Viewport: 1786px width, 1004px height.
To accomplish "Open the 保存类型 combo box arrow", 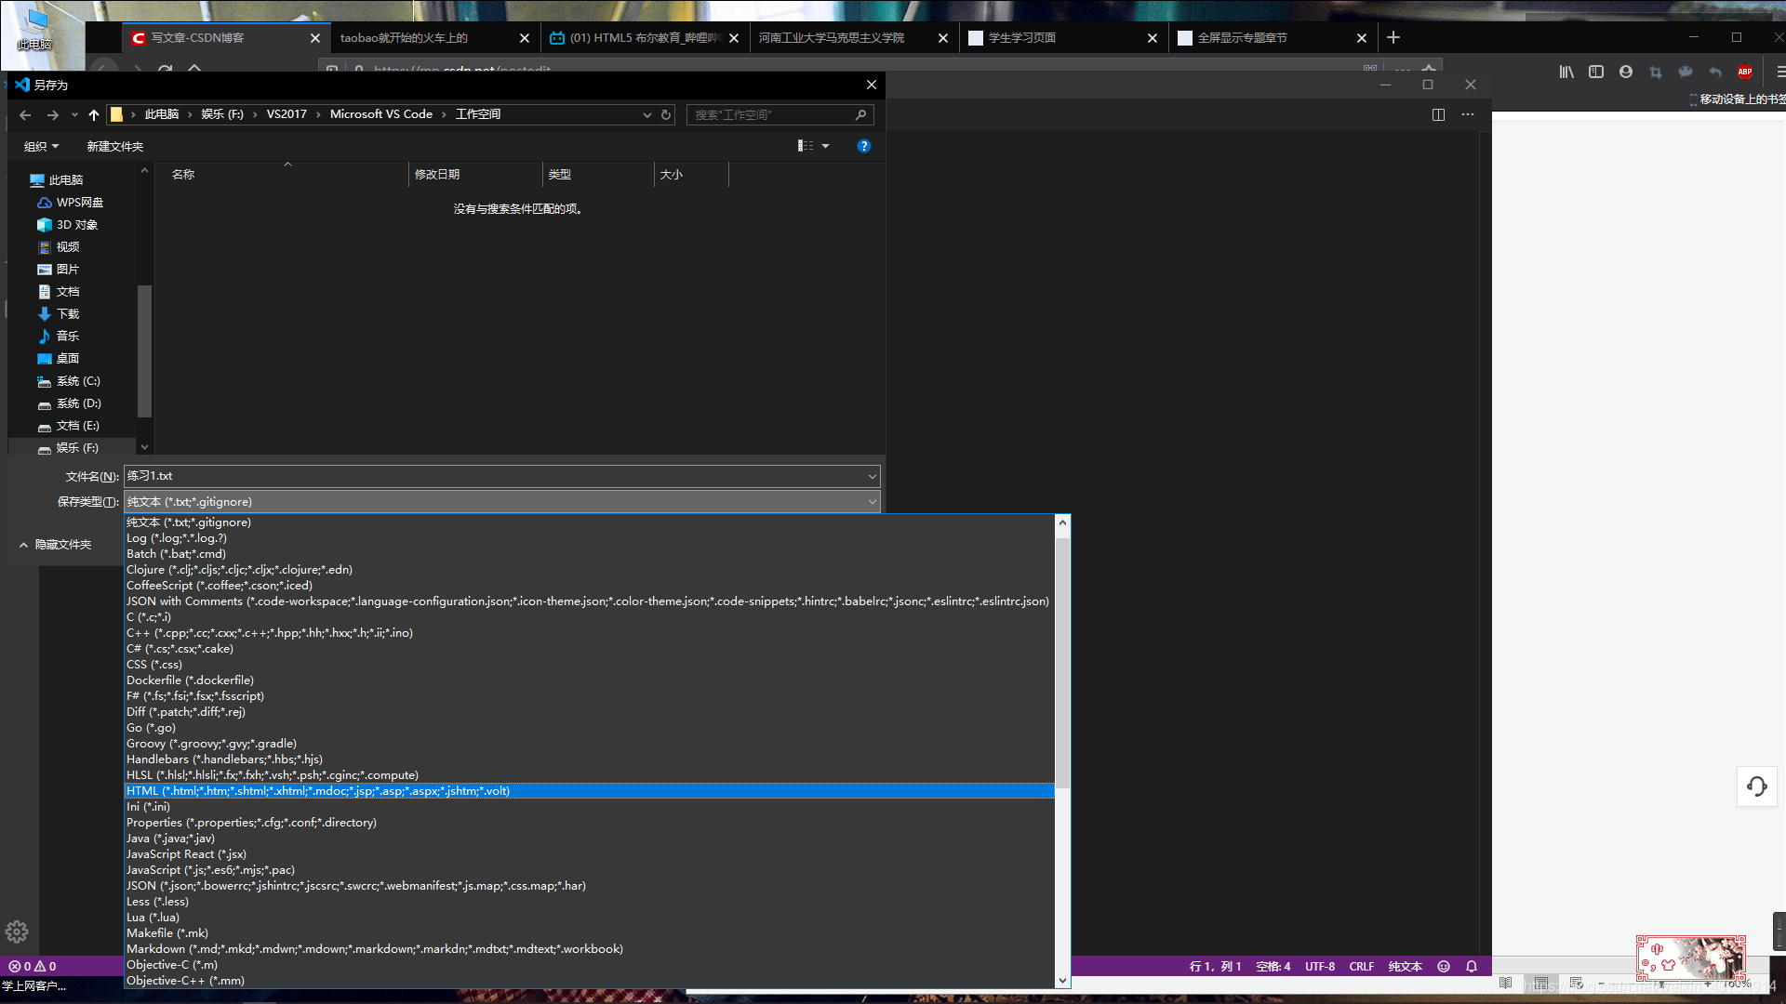I will point(872,502).
